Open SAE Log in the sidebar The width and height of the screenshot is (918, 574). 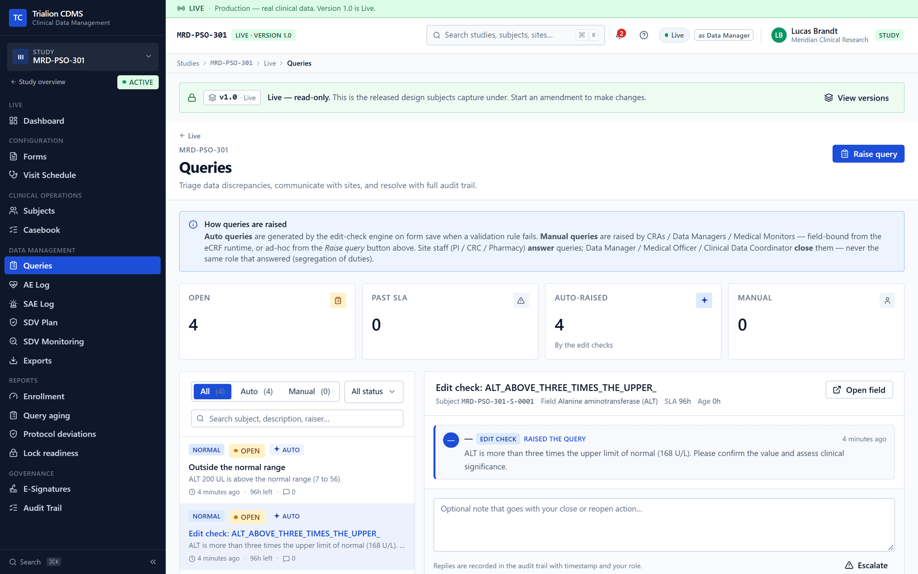[82, 304]
